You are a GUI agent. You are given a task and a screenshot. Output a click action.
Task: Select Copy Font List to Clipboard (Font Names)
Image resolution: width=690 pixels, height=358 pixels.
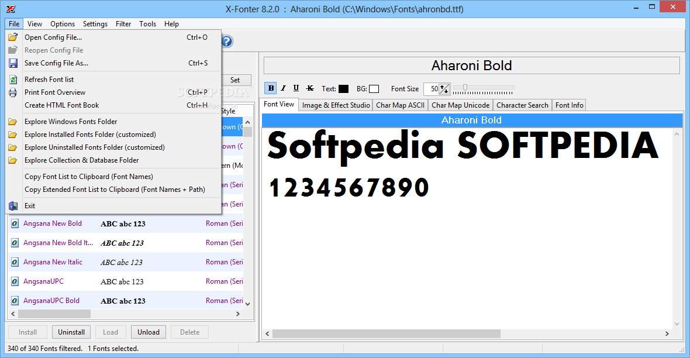114,177
